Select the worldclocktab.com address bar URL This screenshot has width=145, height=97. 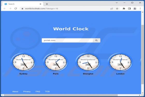(41, 9)
